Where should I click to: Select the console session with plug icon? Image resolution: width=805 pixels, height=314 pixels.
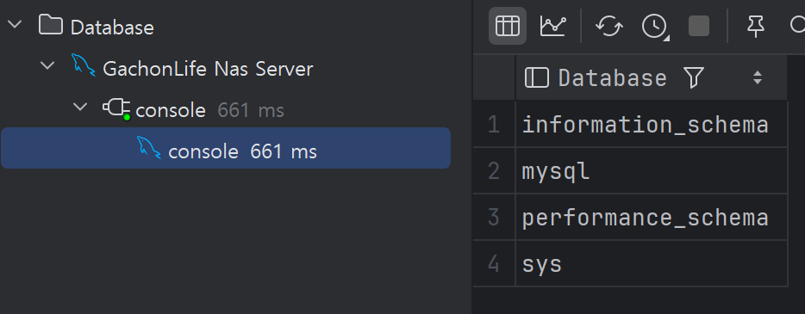[x=171, y=110]
